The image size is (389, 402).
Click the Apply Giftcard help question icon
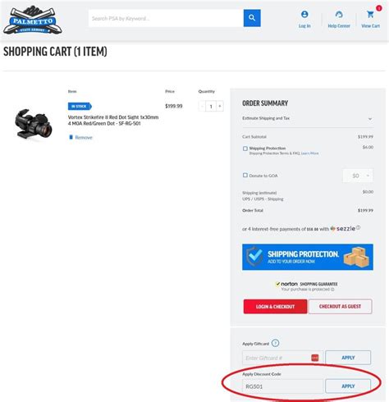pyautogui.click(x=275, y=343)
